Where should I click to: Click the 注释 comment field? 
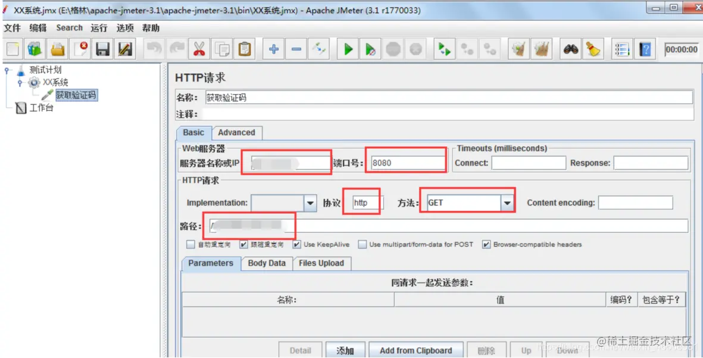[448, 114]
